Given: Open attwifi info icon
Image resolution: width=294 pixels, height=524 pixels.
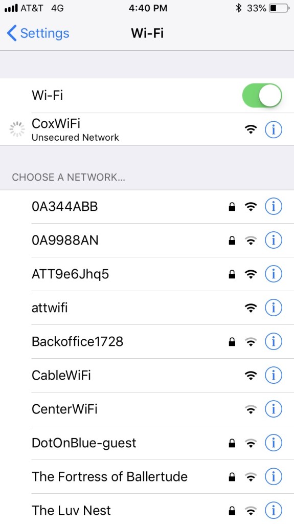Looking at the screenshot, I should tap(273, 308).
